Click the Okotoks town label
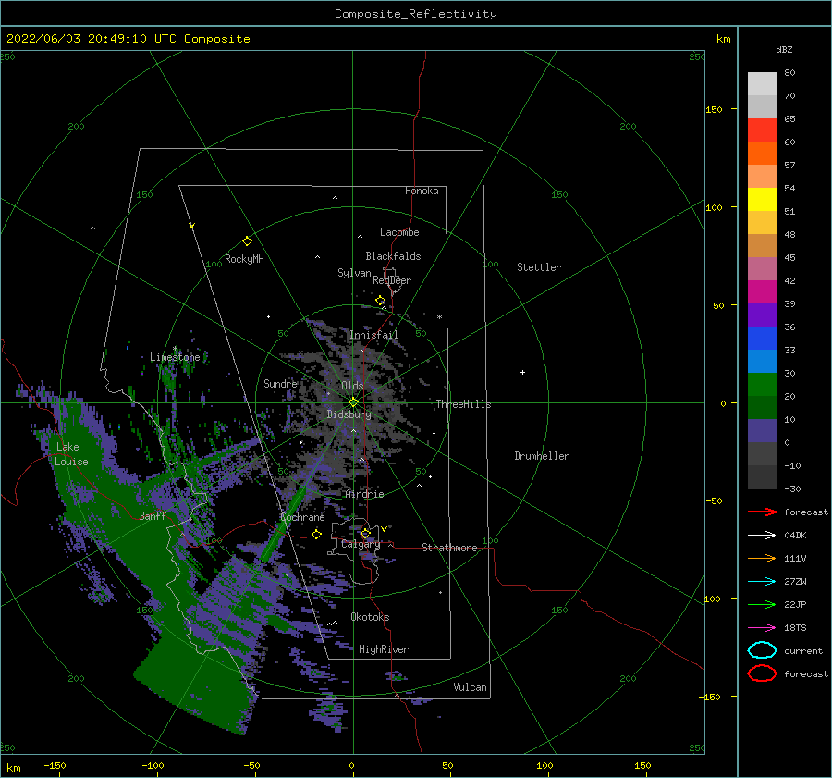This screenshot has width=832, height=778. click(370, 617)
